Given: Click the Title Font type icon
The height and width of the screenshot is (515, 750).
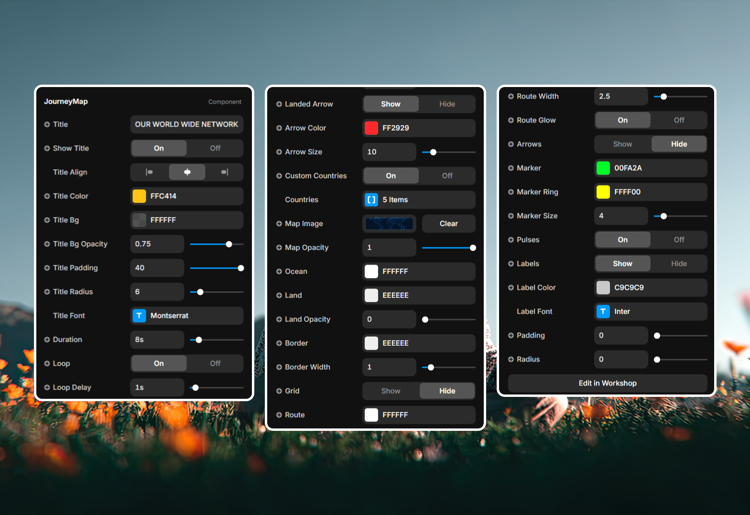Looking at the screenshot, I should pos(139,316).
